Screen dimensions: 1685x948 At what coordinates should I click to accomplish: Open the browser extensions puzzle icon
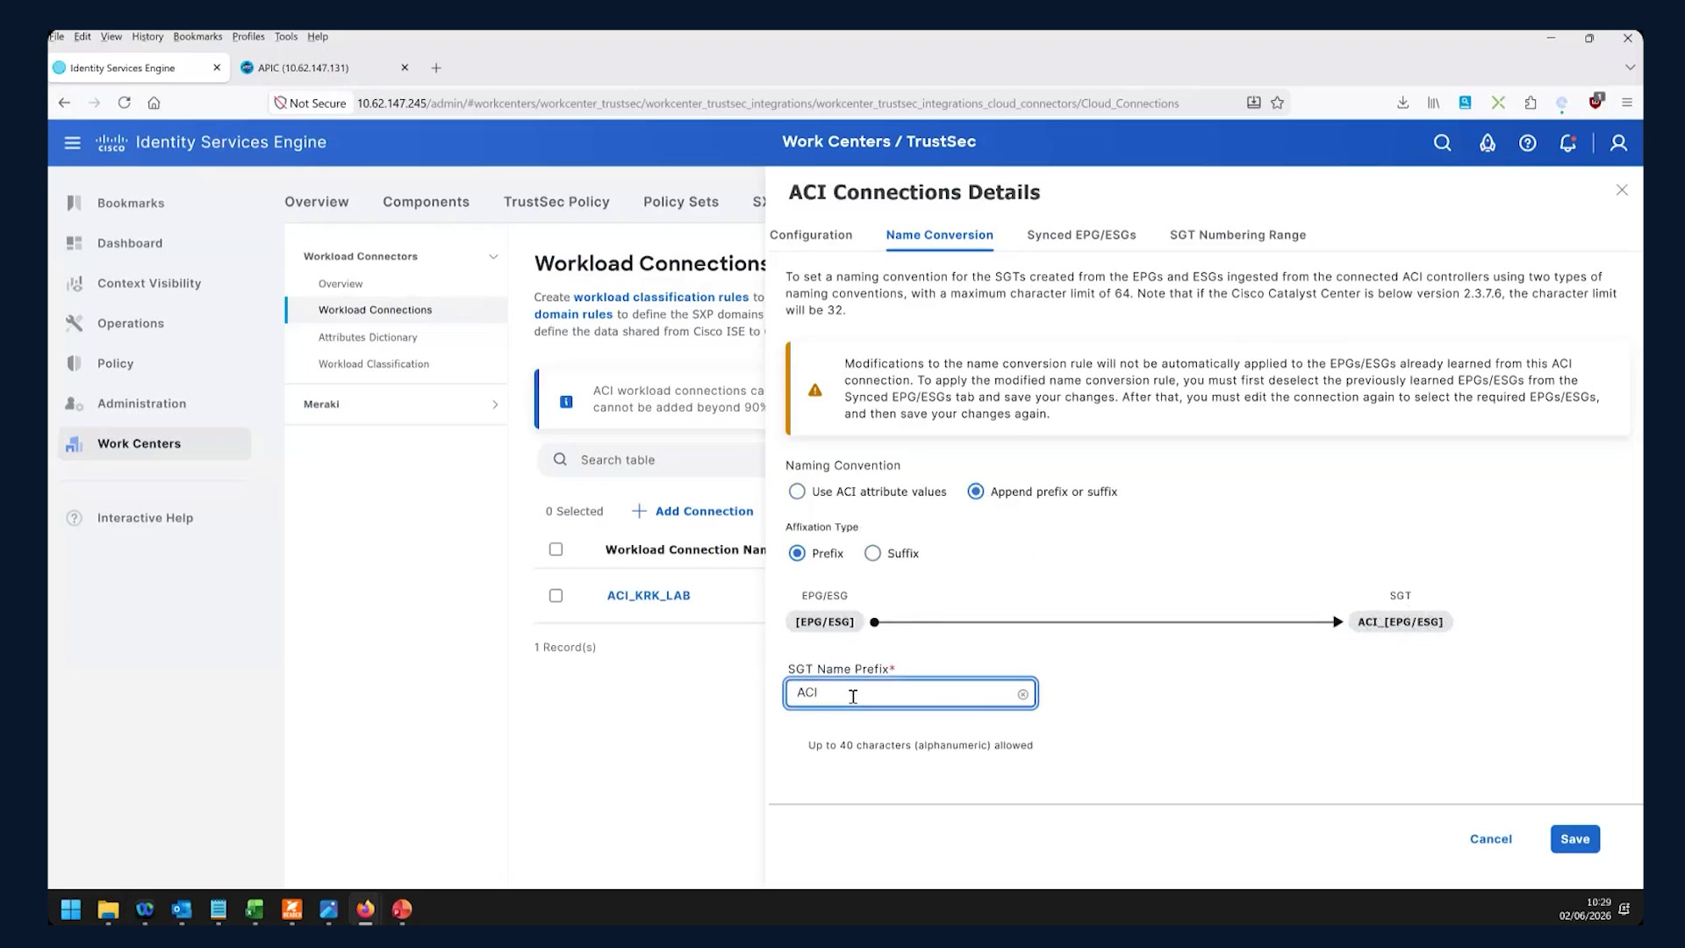tap(1530, 103)
